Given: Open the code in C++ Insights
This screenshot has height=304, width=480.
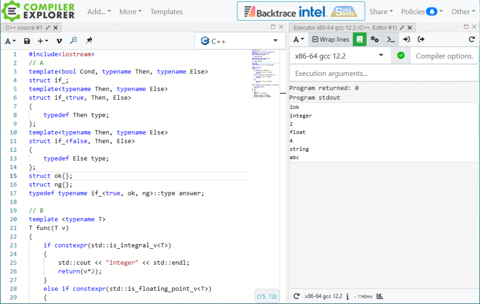Looking at the screenshot, I should point(74,40).
